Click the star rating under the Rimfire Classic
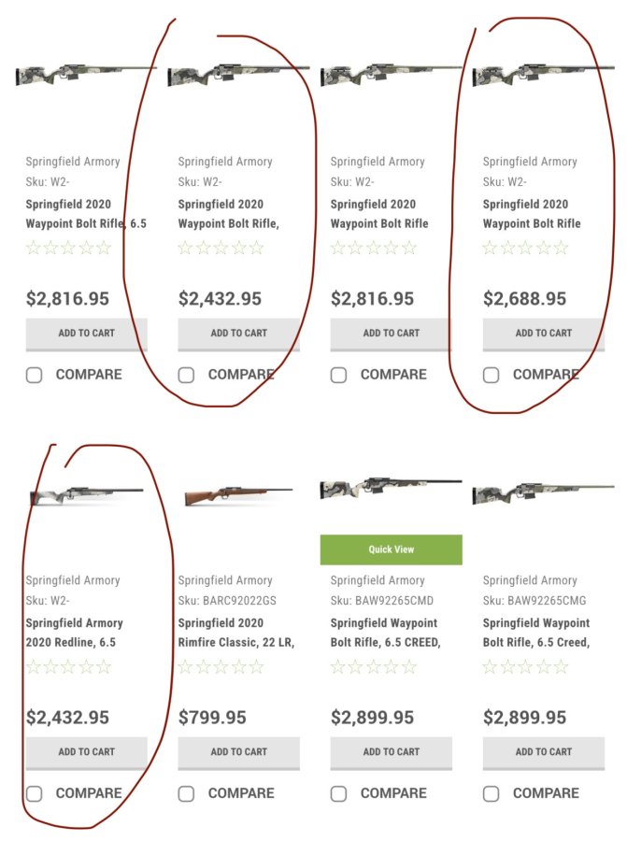 pos(221,667)
